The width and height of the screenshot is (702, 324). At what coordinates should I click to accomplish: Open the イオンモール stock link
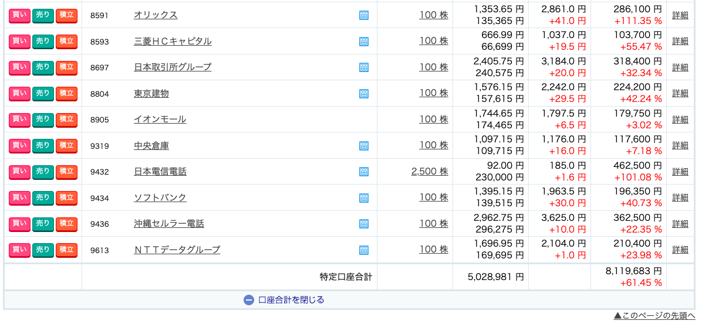point(160,120)
